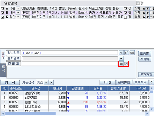Open 항목편집 column editor
Viewport: 154px width, 116px height.
(x=124, y=83)
